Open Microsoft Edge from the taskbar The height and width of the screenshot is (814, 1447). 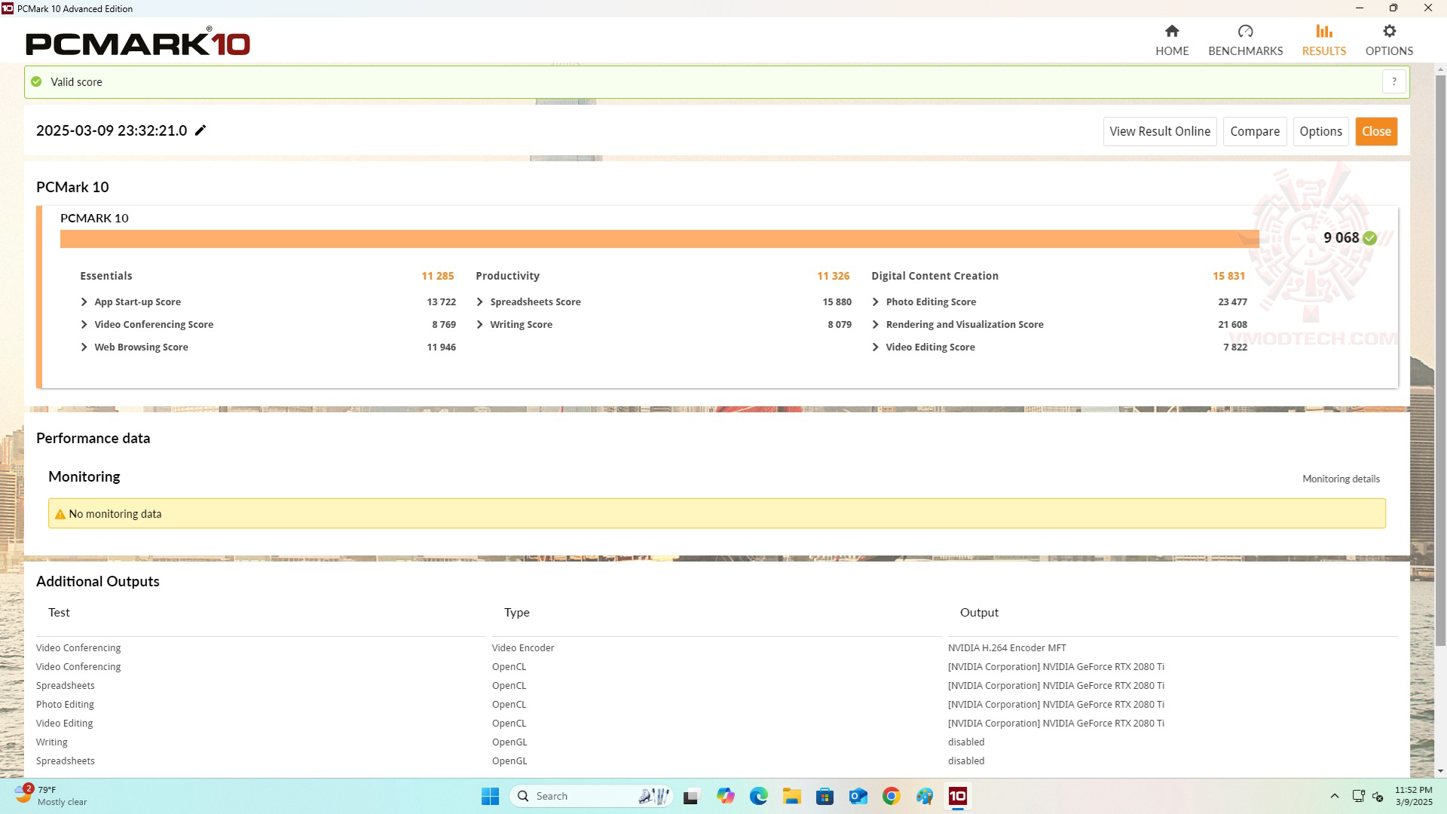point(758,796)
